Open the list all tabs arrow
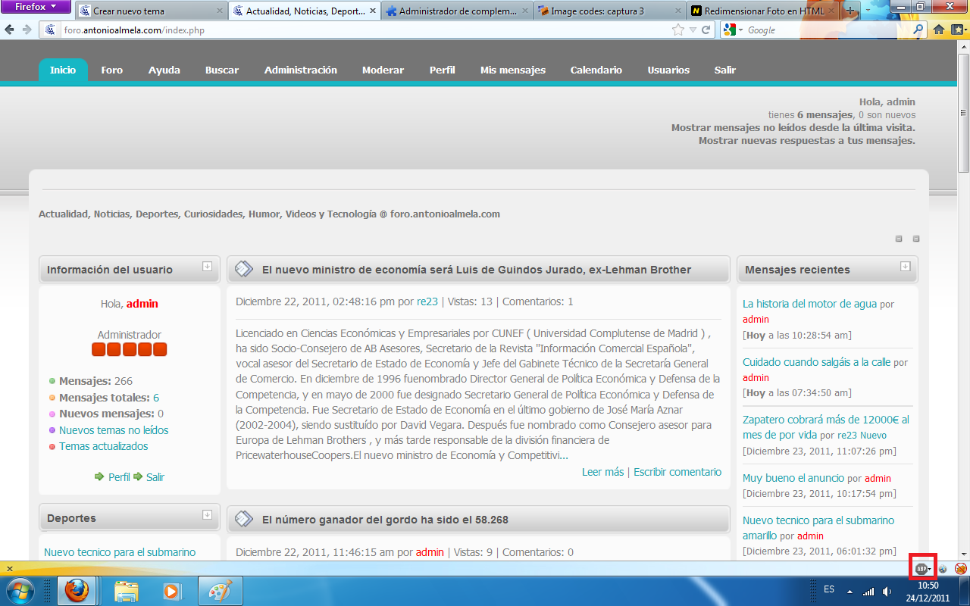 click(867, 11)
